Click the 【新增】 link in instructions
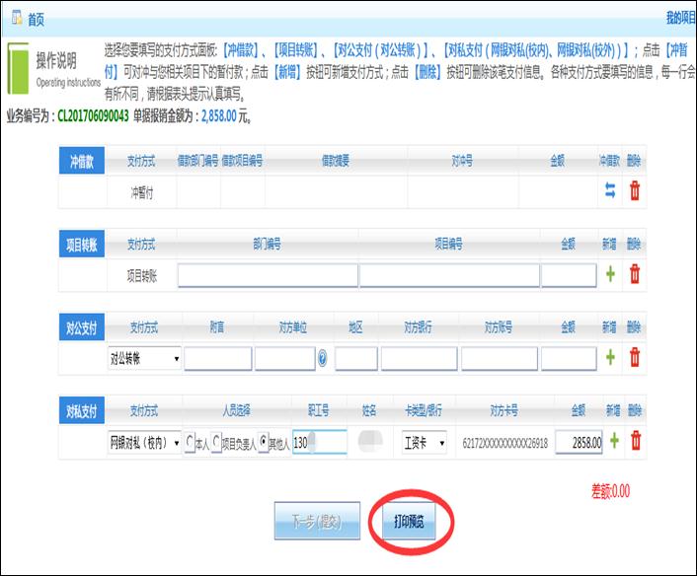The height and width of the screenshot is (576, 697). (x=287, y=71)
